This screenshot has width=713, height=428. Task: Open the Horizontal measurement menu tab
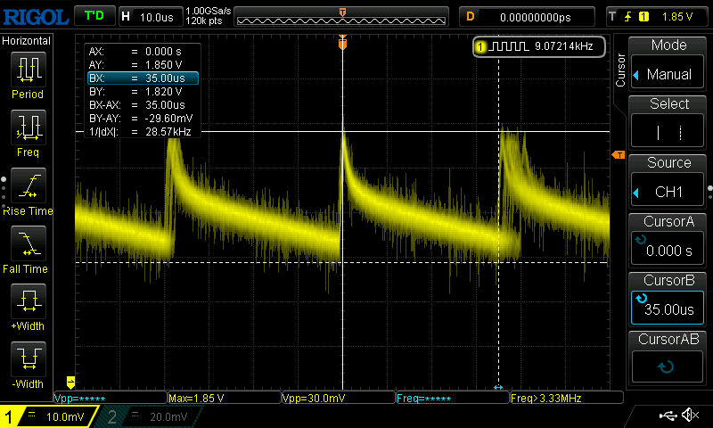point(27,41)
